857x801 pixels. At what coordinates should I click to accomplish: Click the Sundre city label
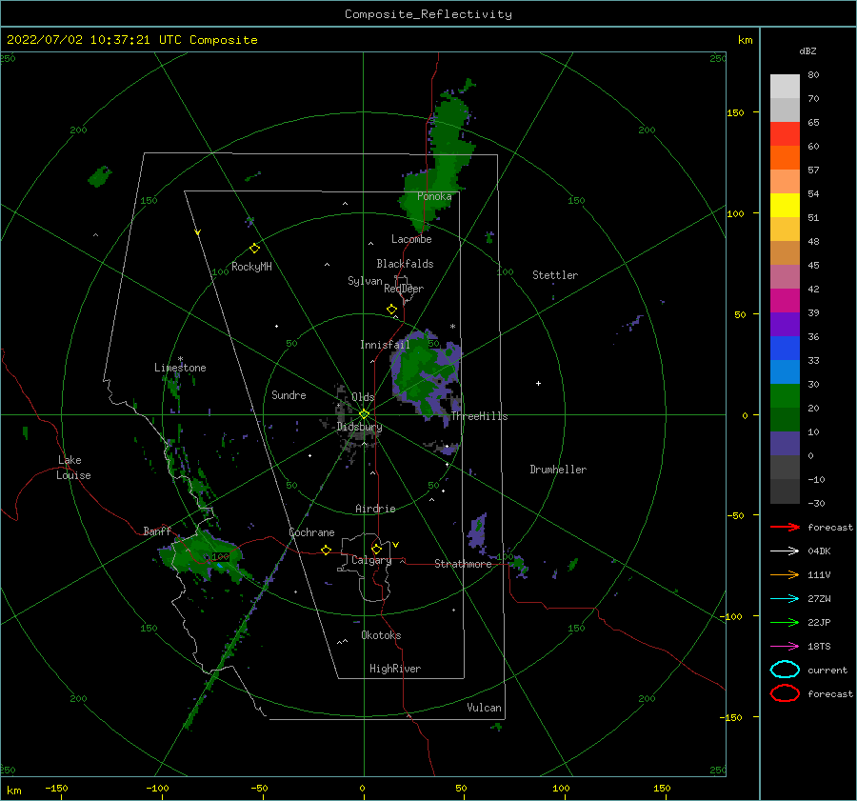pos(289,395)
